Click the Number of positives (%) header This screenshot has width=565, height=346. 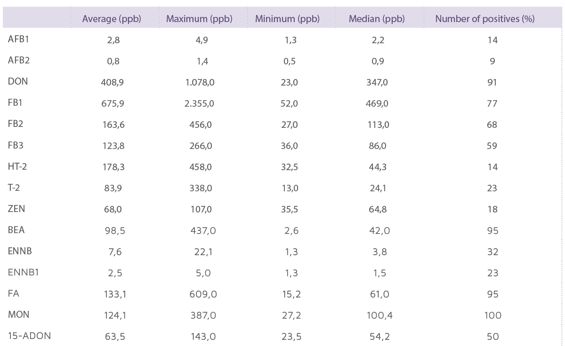coord(484,19)
